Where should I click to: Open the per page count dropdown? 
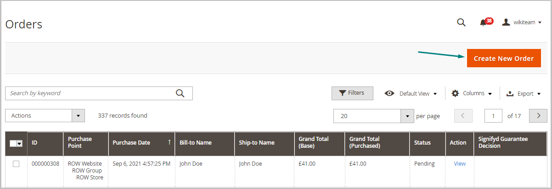tap(407, 116)
